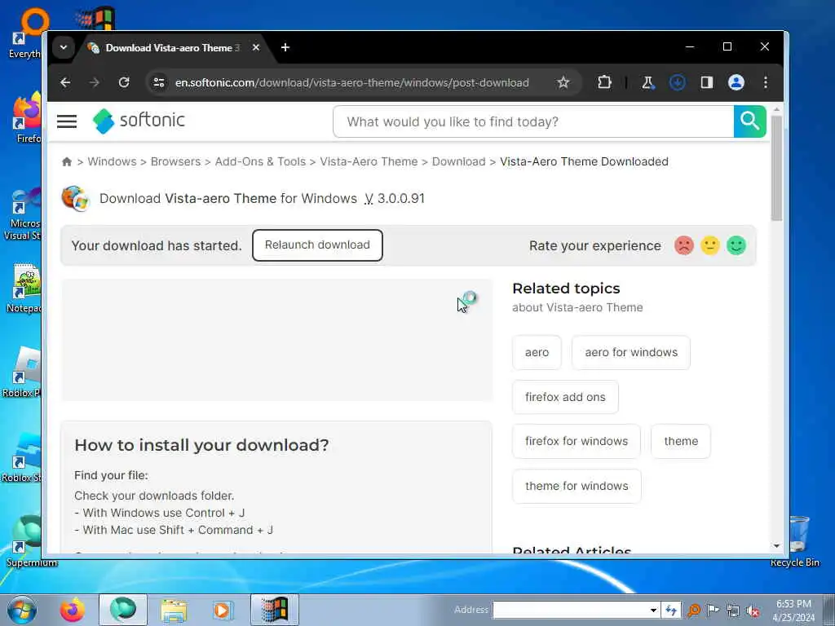Open Windows Explorer from the taskbar

174,610
